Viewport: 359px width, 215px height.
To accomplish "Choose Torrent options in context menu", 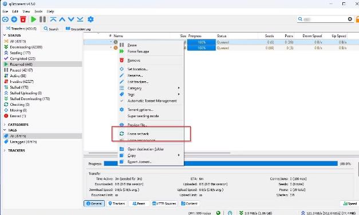I will pyautogui.click(x=151, y=110).
